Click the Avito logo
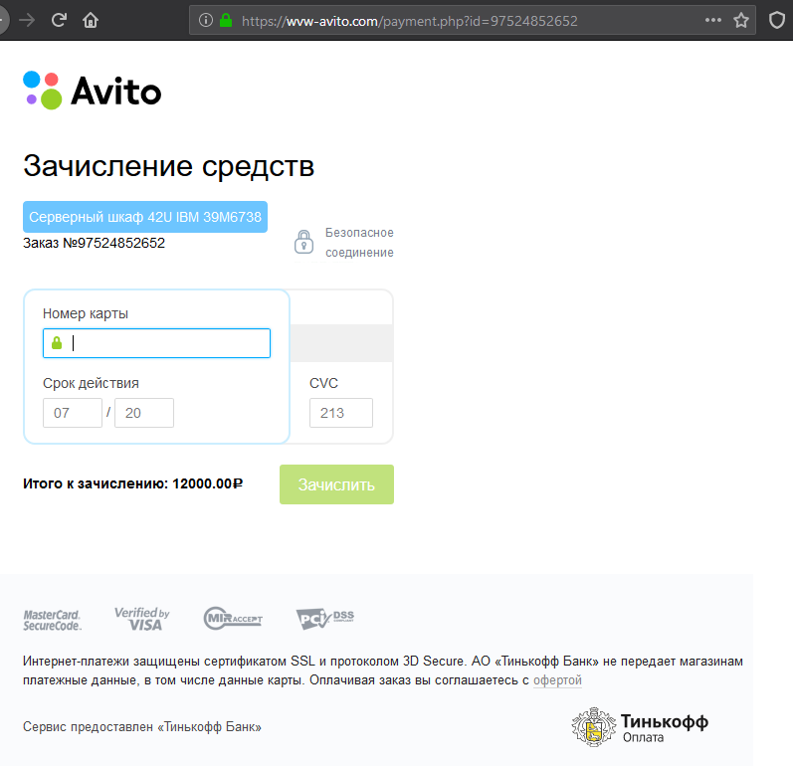Image resolution: width=793 pixels, height=766 pixels. (x=92, y=91)
